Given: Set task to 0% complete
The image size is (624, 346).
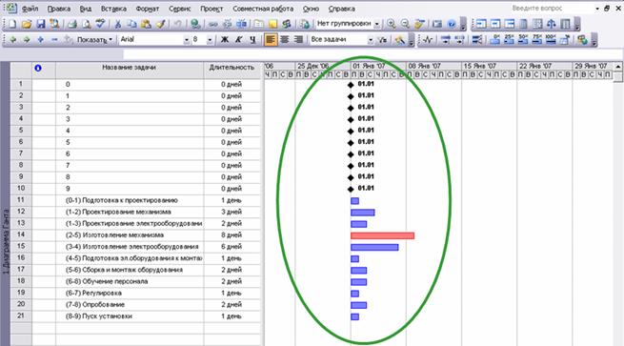Looking at the screenshot, I should [495, 39].
